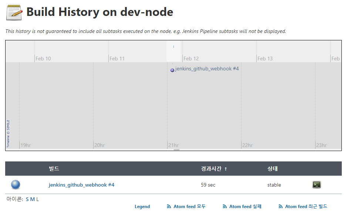Open jenkins_github_webhook #4 build link in table
This screenshot has height=214, width=344.
[x=81, y=185]
